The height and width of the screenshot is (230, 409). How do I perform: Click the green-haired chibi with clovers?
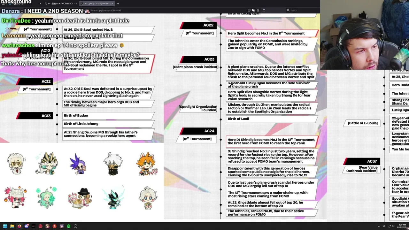pos(47,197)
